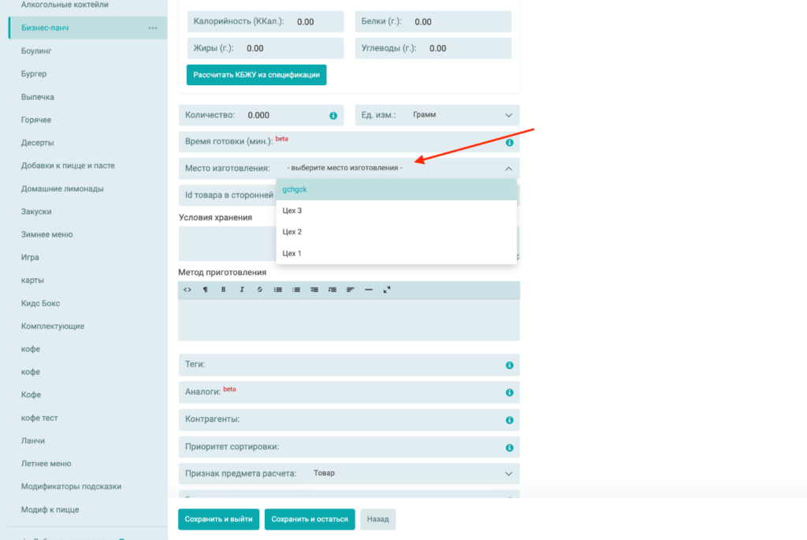Viewport: 807px width, 540px height.
Task: Click Сохранить и остаться button
Action: pyautogui.click(x=310, y=519)
